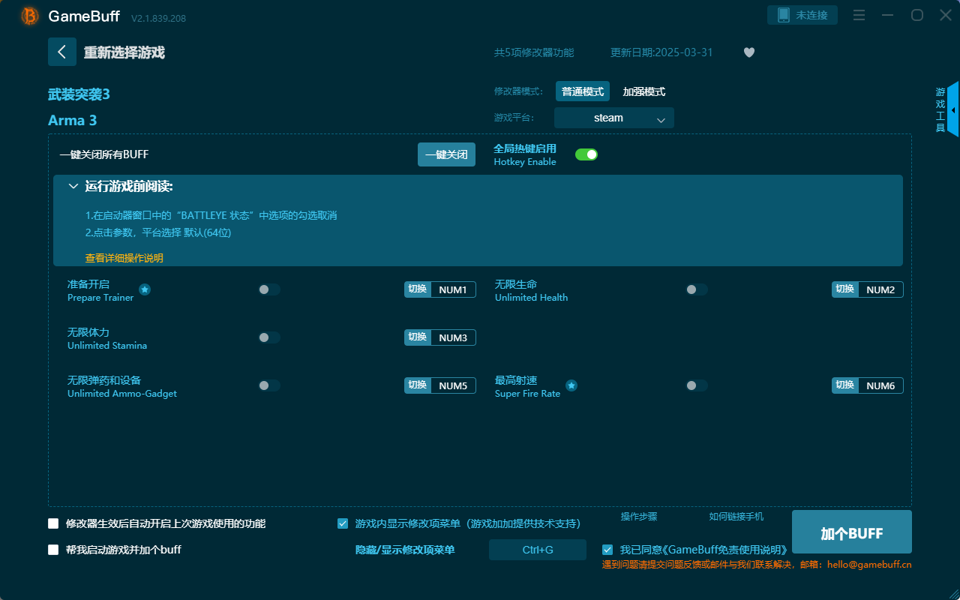Collapse the 运行游戏前阅读 section
The width and height of the screenshot is (960, 600).
point(73,185)
